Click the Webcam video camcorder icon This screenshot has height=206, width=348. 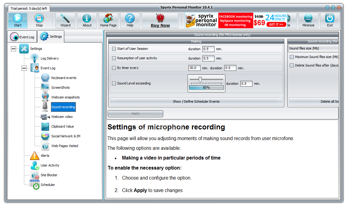(x=45, y=116)
